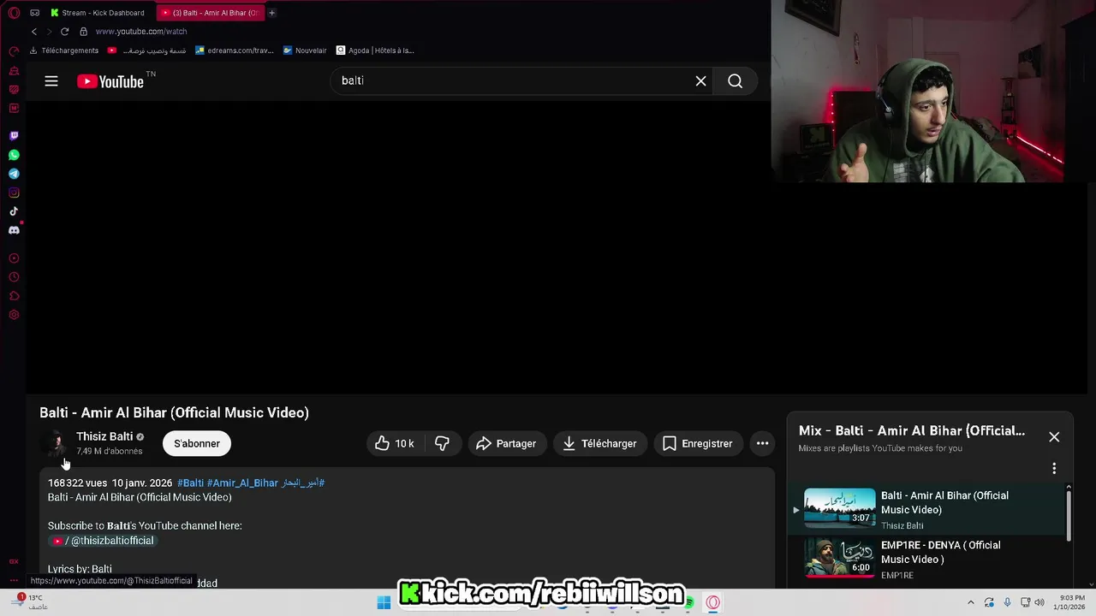1096x616 pixels.
Task: Open Opera GX from the taskbar
Action: [712, 602]
